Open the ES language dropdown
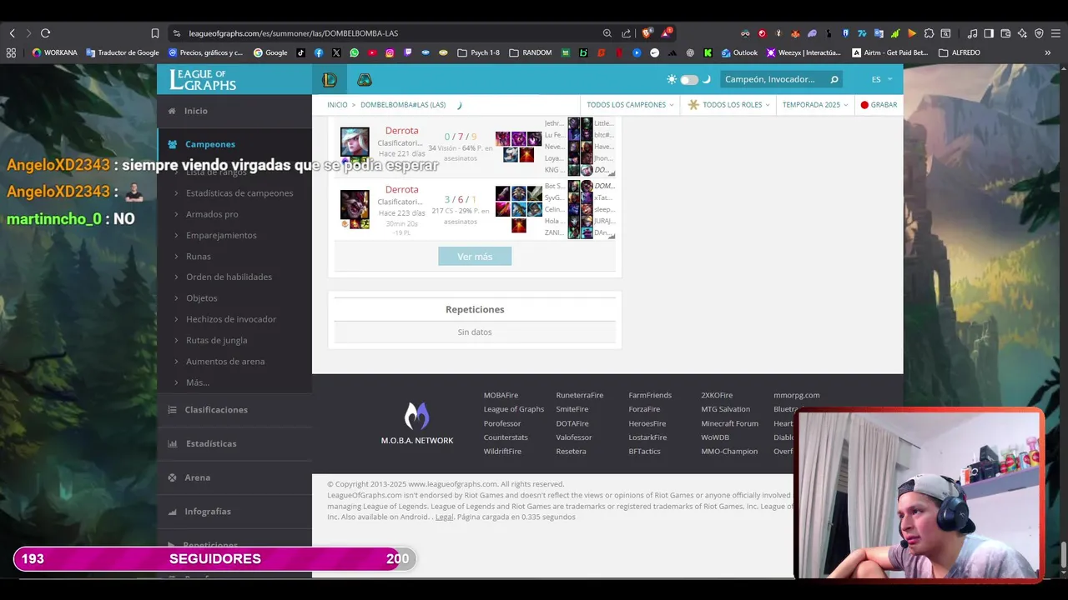The height and width of the screenshot is (600, 1068). (882, 79)
